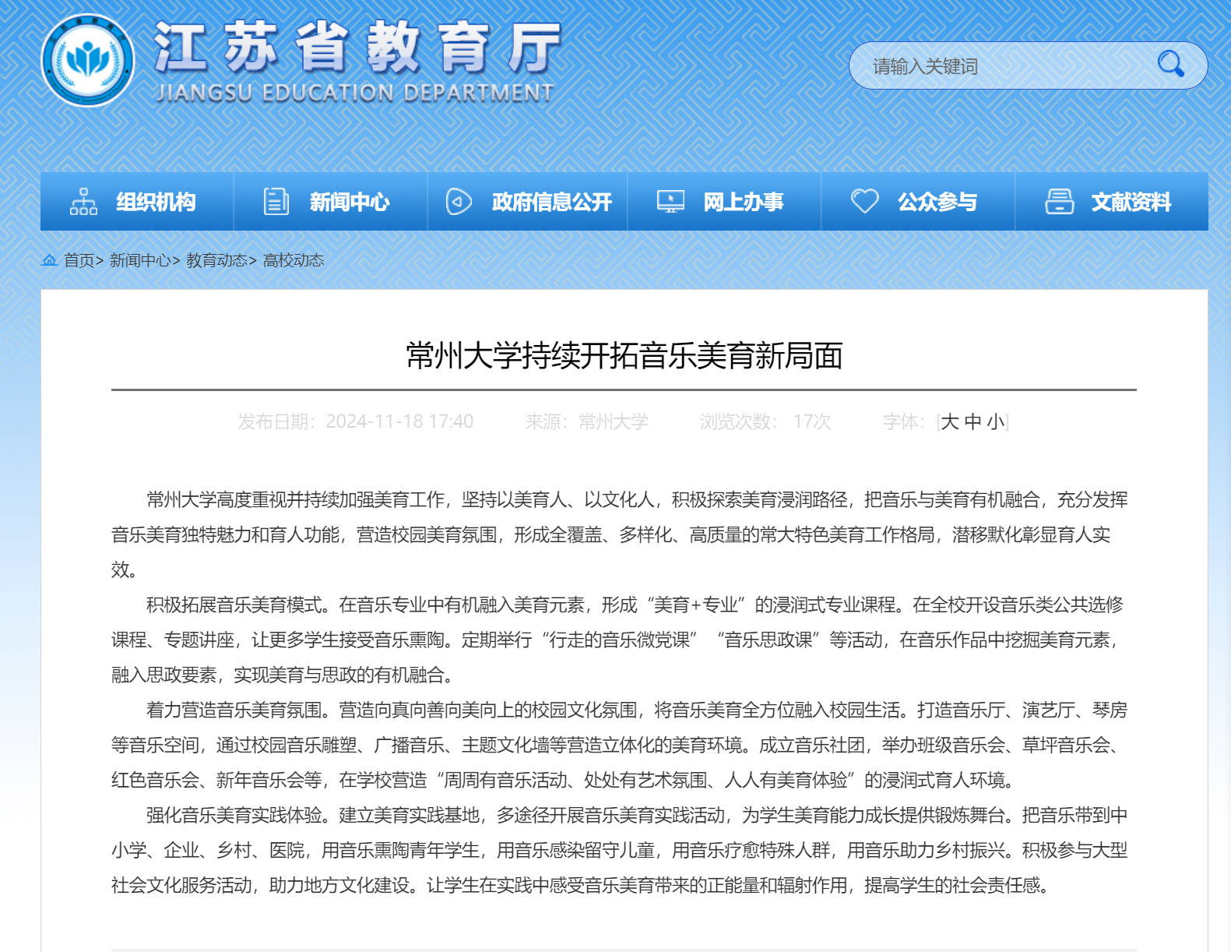Open the 政府信息公开 menu item

pos(551,203)
